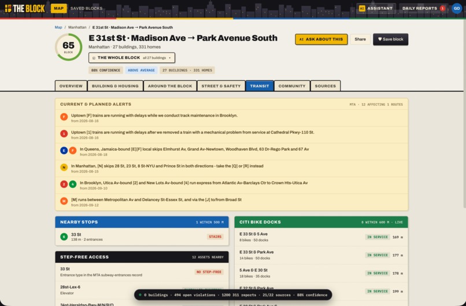Click the 28st-Lex-6 elevator row
Viewport: 466px width, 306px height.
[x=142, y=290]
